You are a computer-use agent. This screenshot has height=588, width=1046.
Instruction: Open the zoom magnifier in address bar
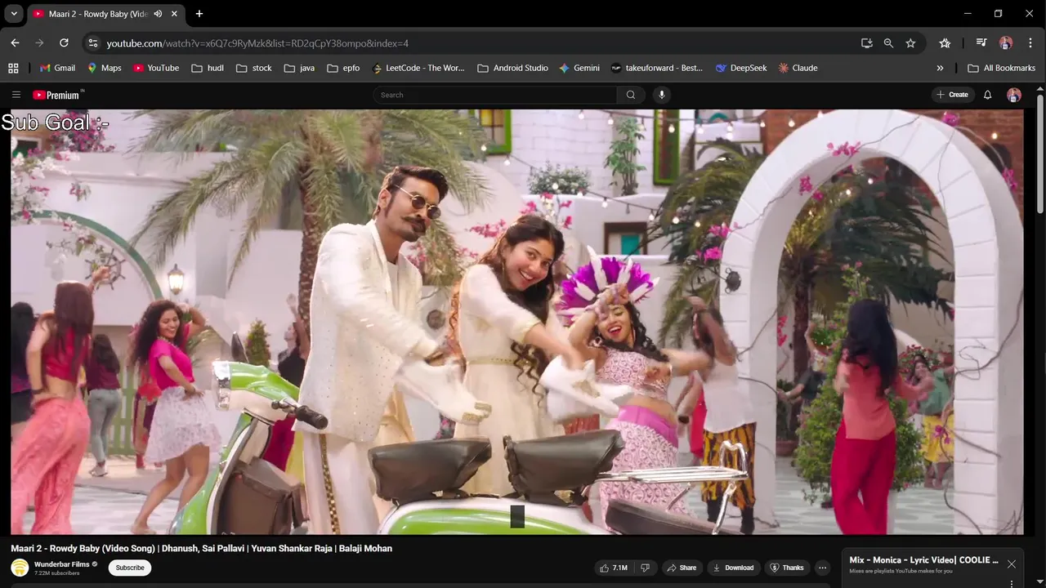coord(888,43)
